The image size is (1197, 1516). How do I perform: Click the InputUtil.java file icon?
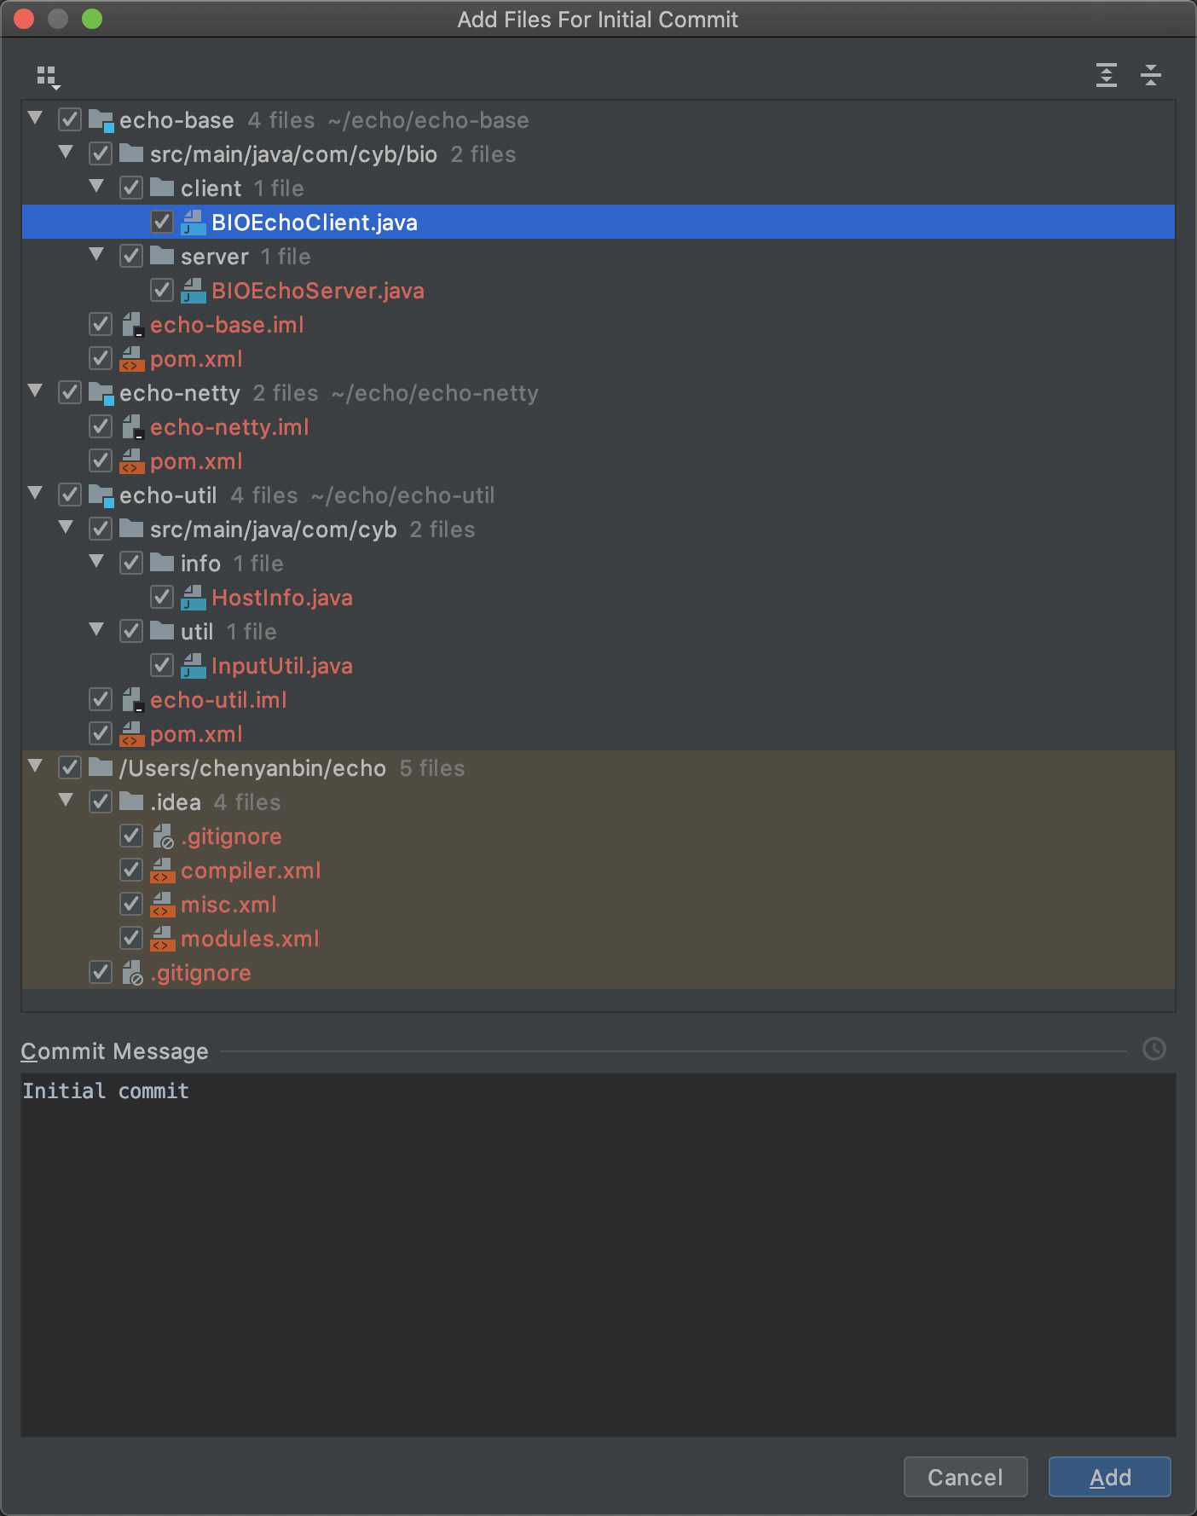coord(194,666)
